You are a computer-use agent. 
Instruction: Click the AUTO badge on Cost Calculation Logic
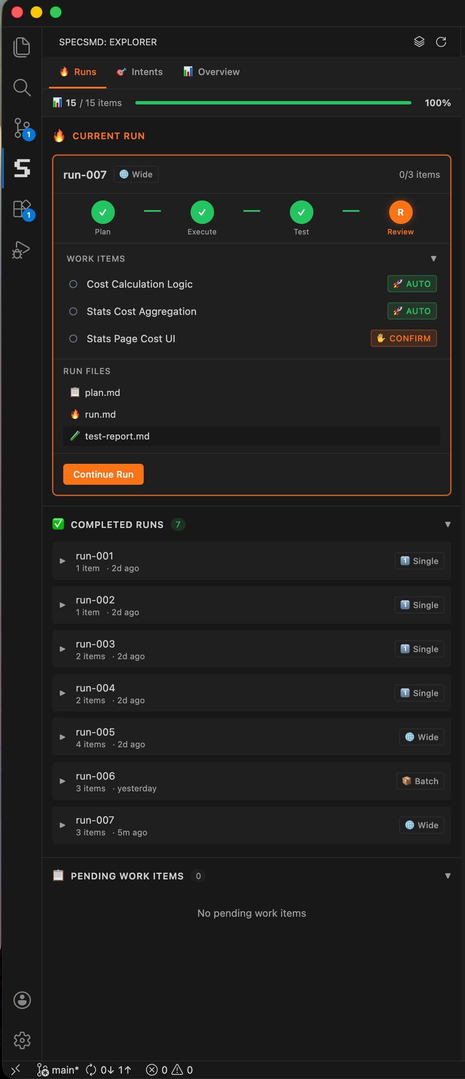point(412,284)
